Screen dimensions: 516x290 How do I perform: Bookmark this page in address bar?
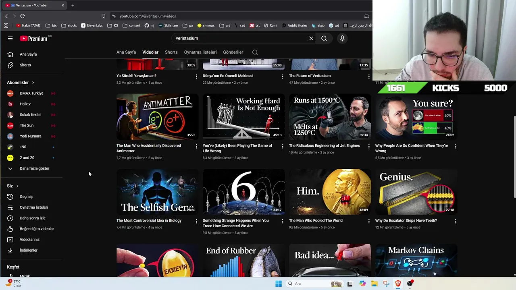tap(103, 16)
